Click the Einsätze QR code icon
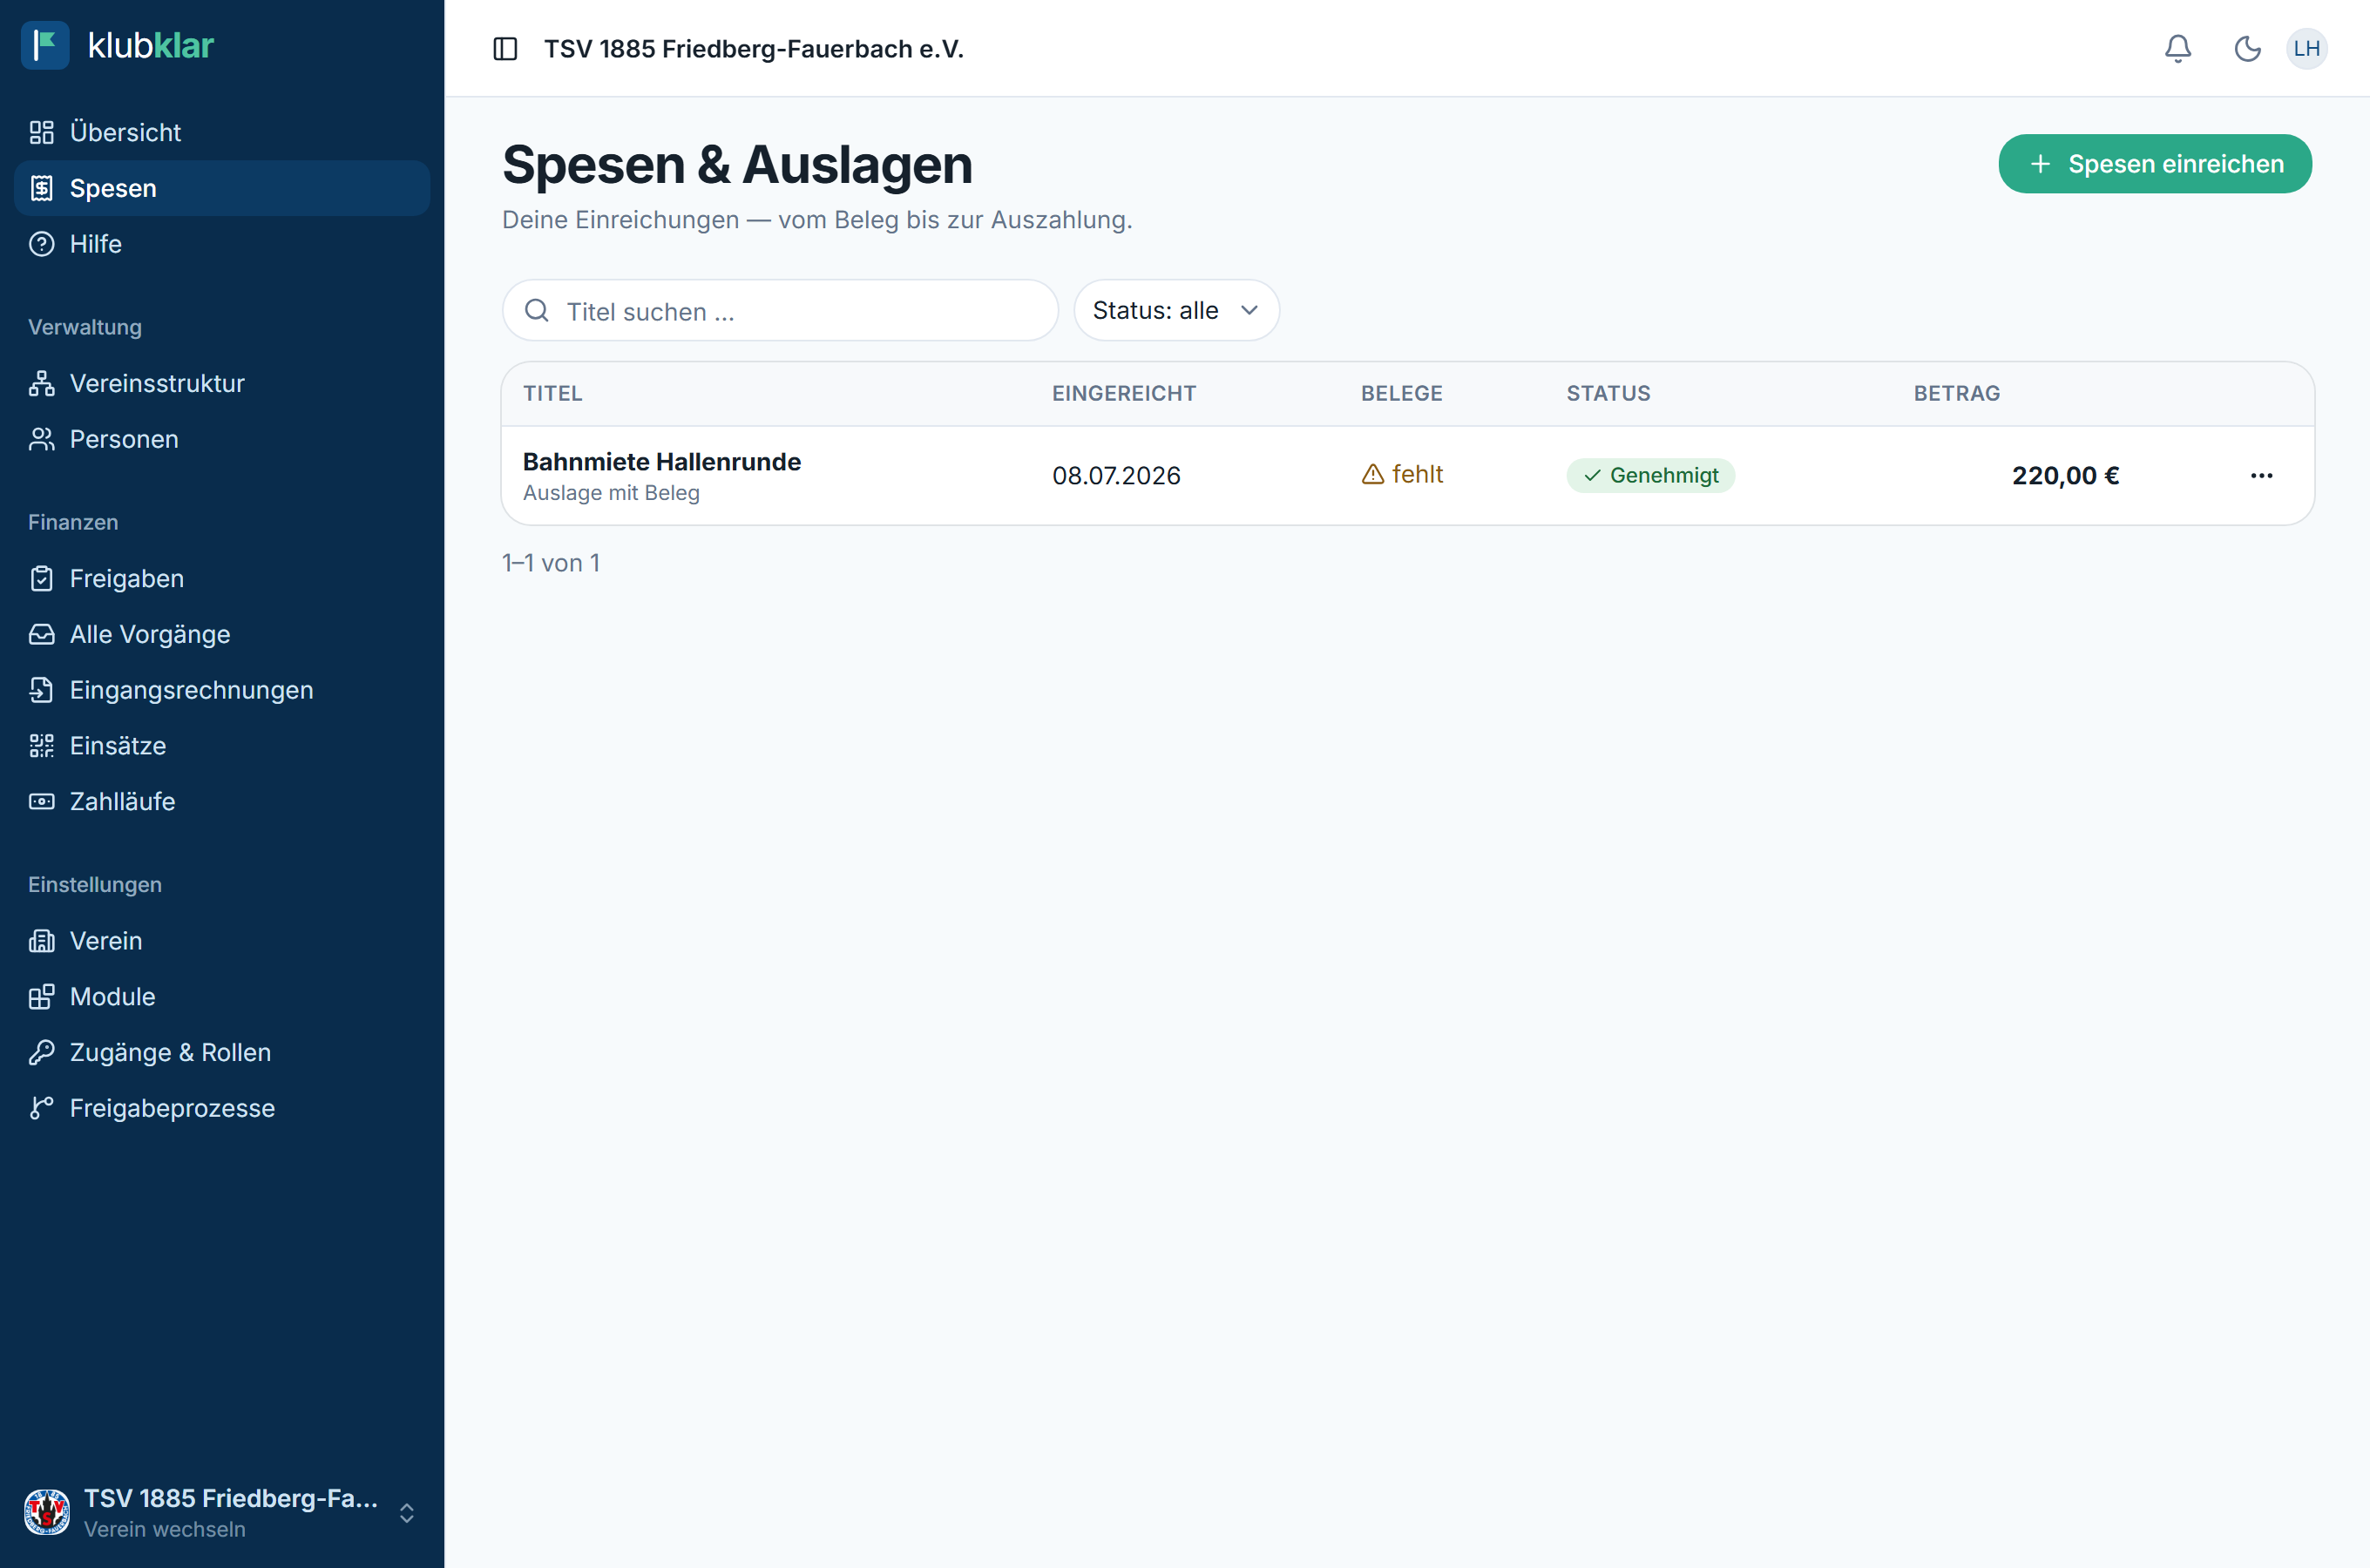2370x1568 pixels. pos(42,746)
